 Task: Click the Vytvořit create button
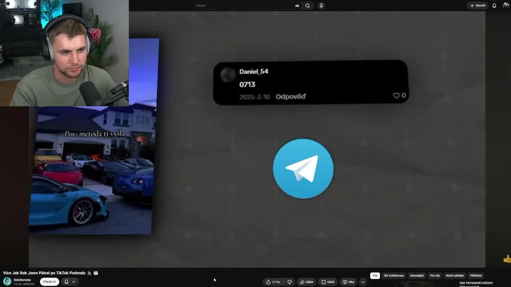[477, 6]
